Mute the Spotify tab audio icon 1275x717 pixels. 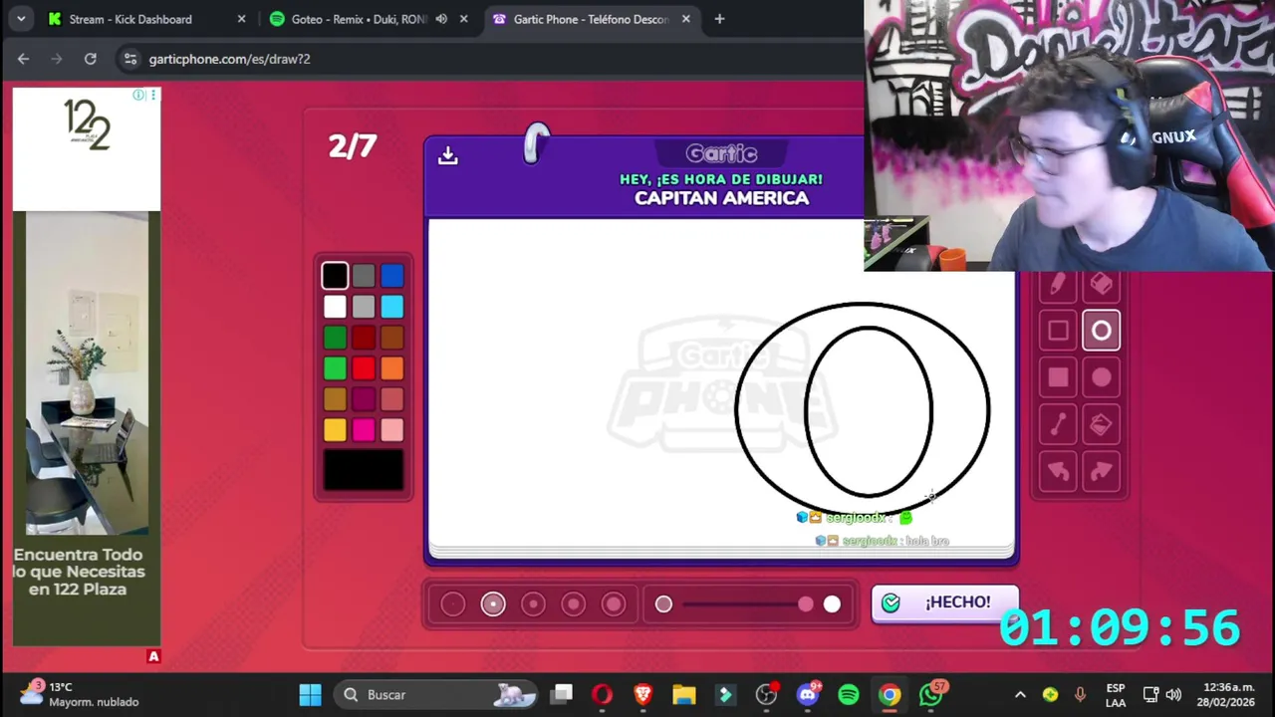pyautogui.click(x=441, y=19)
